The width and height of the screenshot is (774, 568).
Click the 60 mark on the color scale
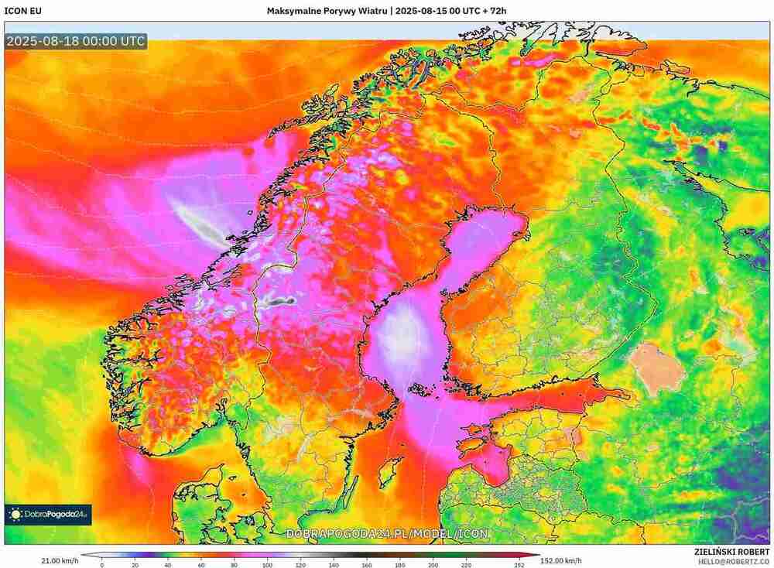pos(202,564)
